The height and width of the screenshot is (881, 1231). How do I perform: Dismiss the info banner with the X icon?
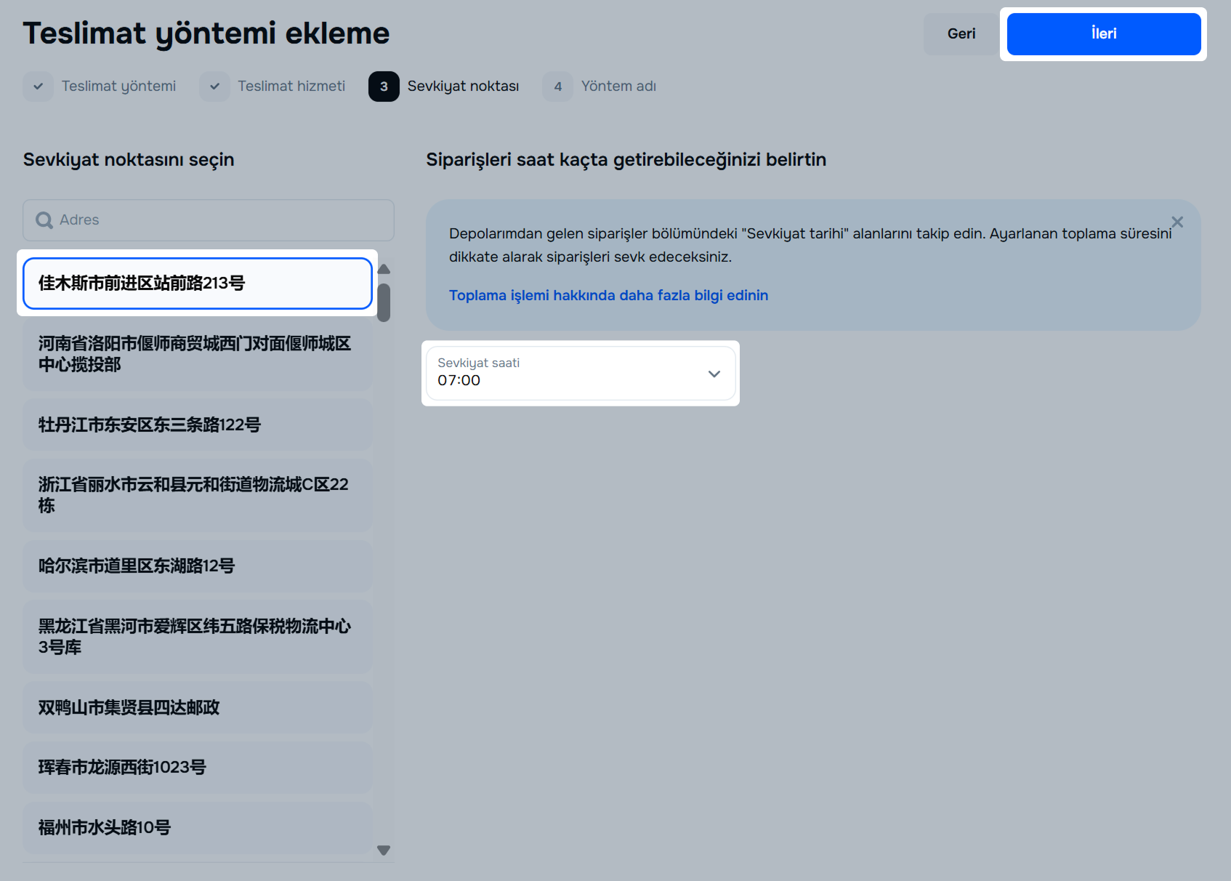[1177, 222]
